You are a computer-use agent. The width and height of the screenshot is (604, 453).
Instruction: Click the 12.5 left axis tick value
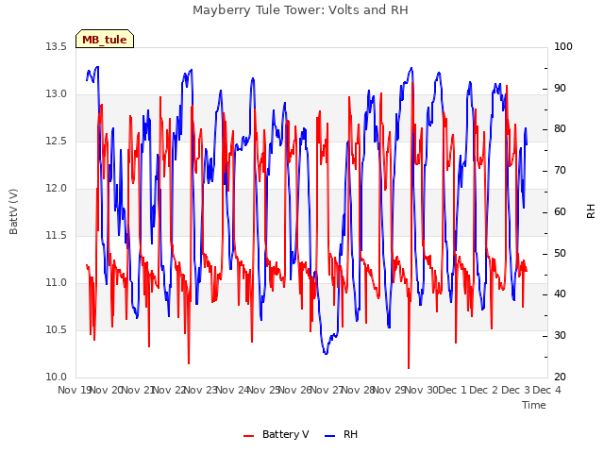56,141
